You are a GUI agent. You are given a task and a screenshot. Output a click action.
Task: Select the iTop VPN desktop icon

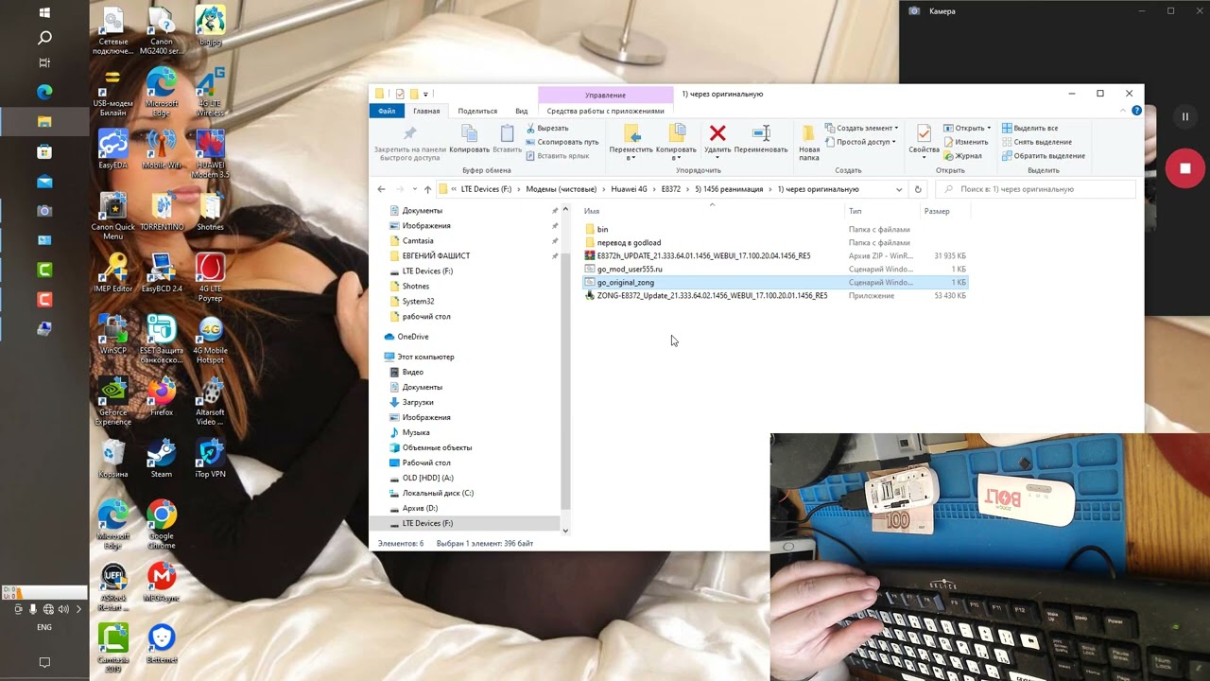[x=210, y=459]
